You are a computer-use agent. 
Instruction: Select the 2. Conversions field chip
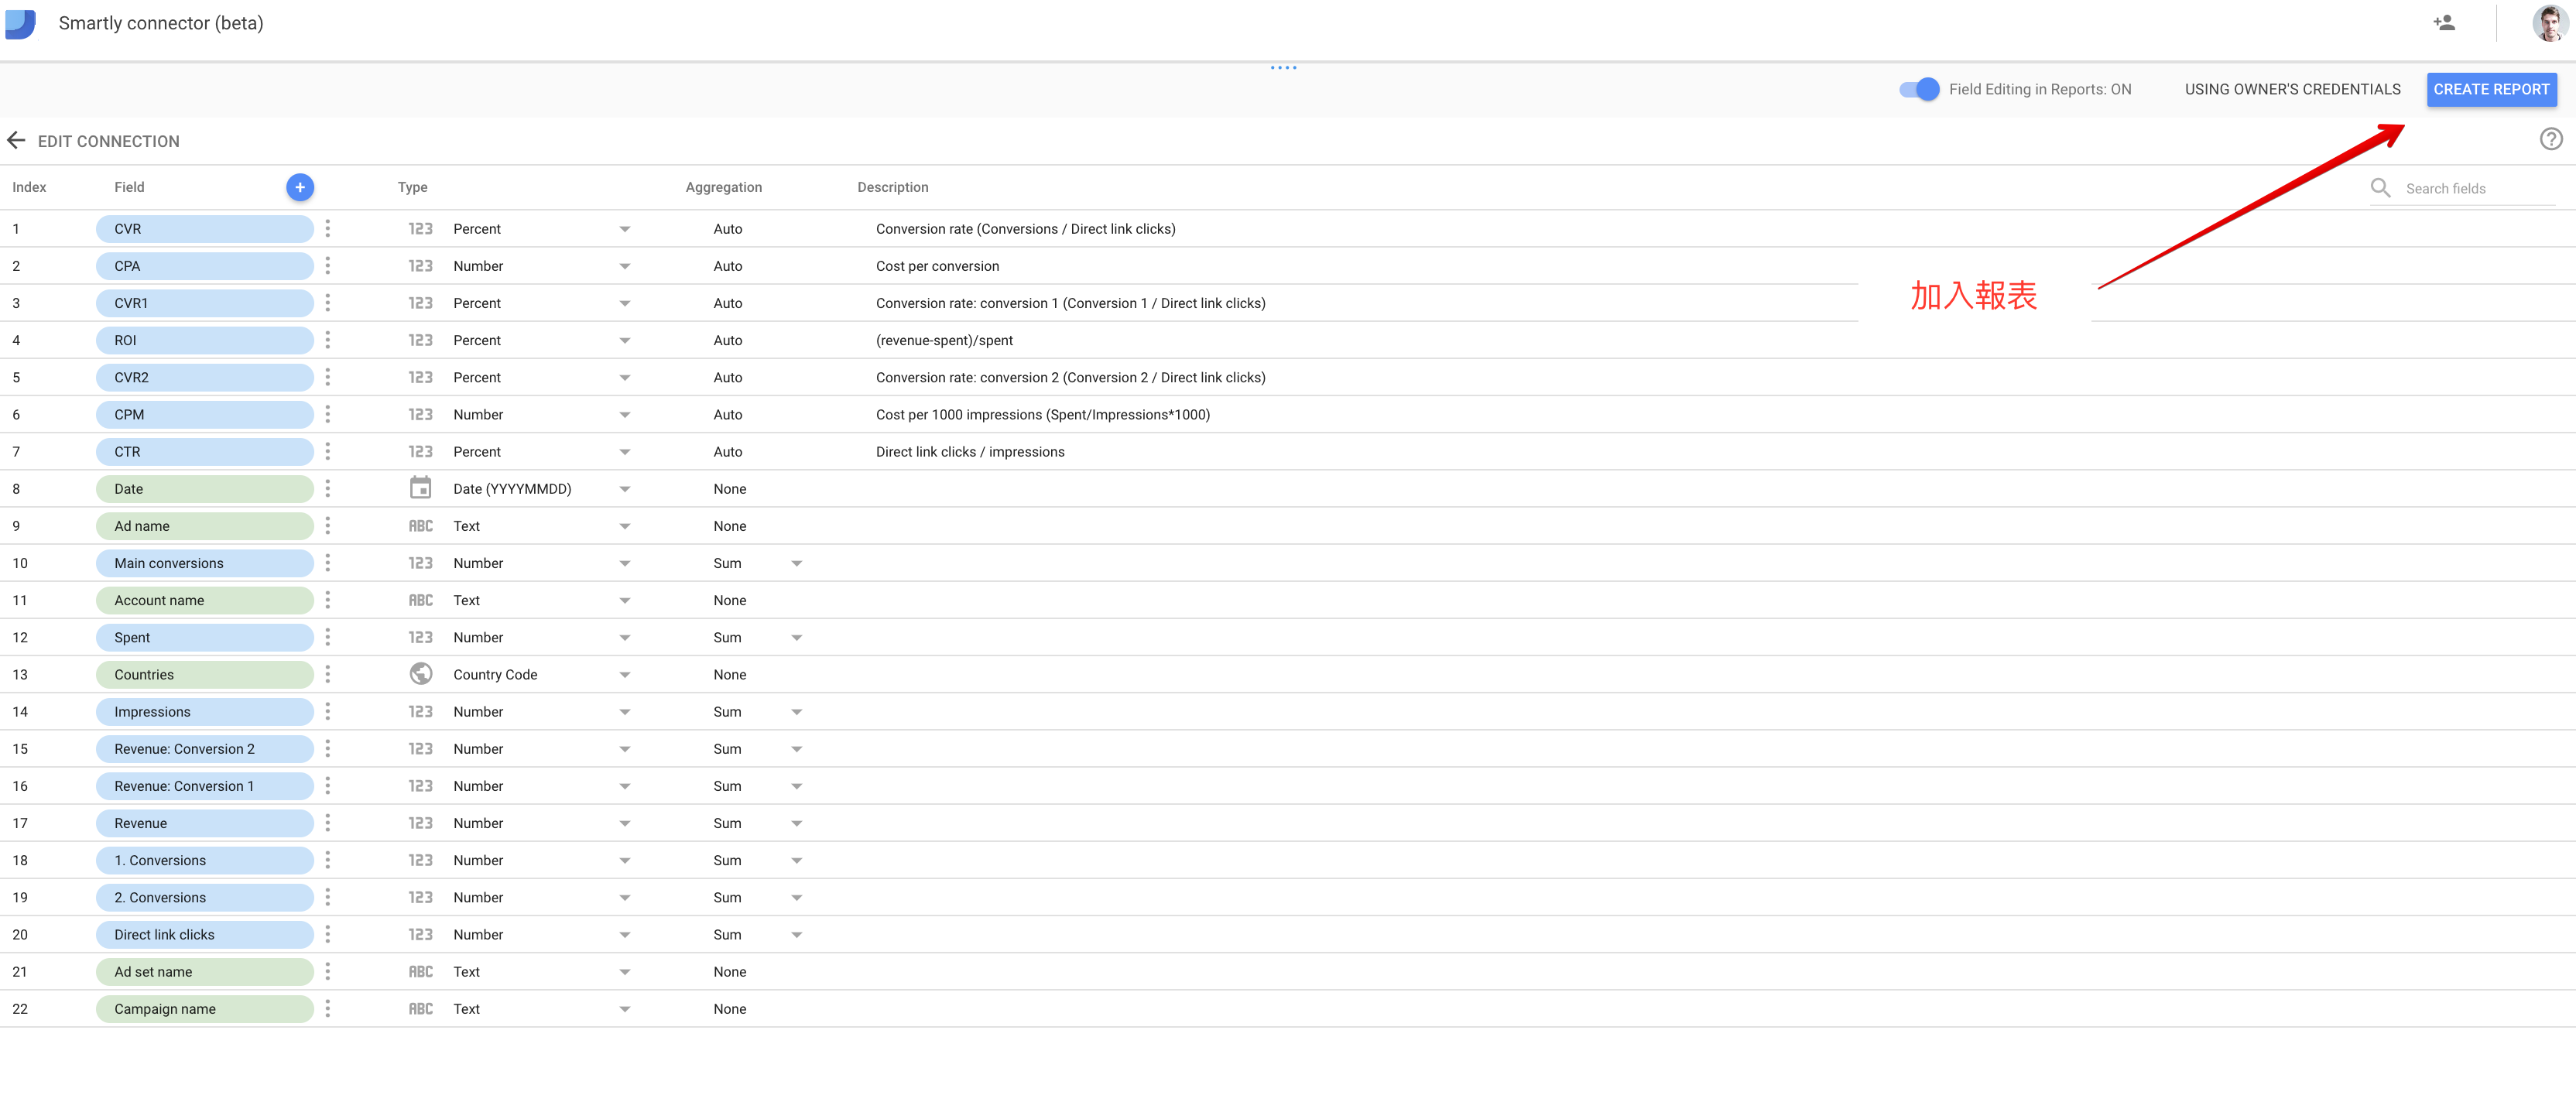205,898
